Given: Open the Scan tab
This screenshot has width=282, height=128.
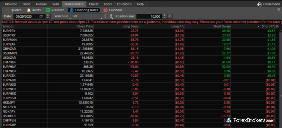Looking at the screenshot, I should click(55, 4).
